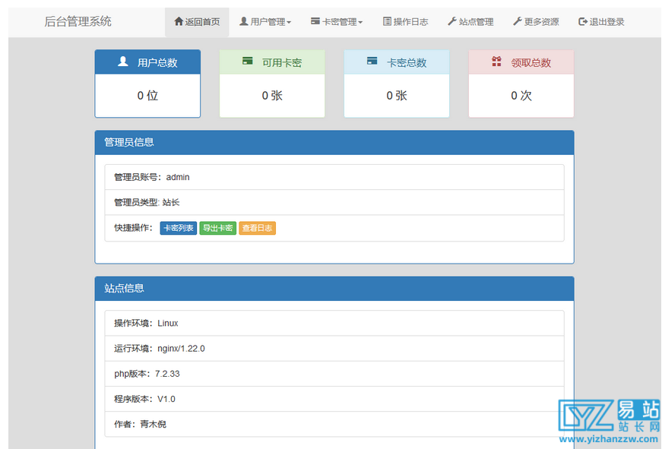Click the wrench icon beside 更多资源
This screenshot has height=449, width=662.
pyautogui.click(x=518, y=22)
